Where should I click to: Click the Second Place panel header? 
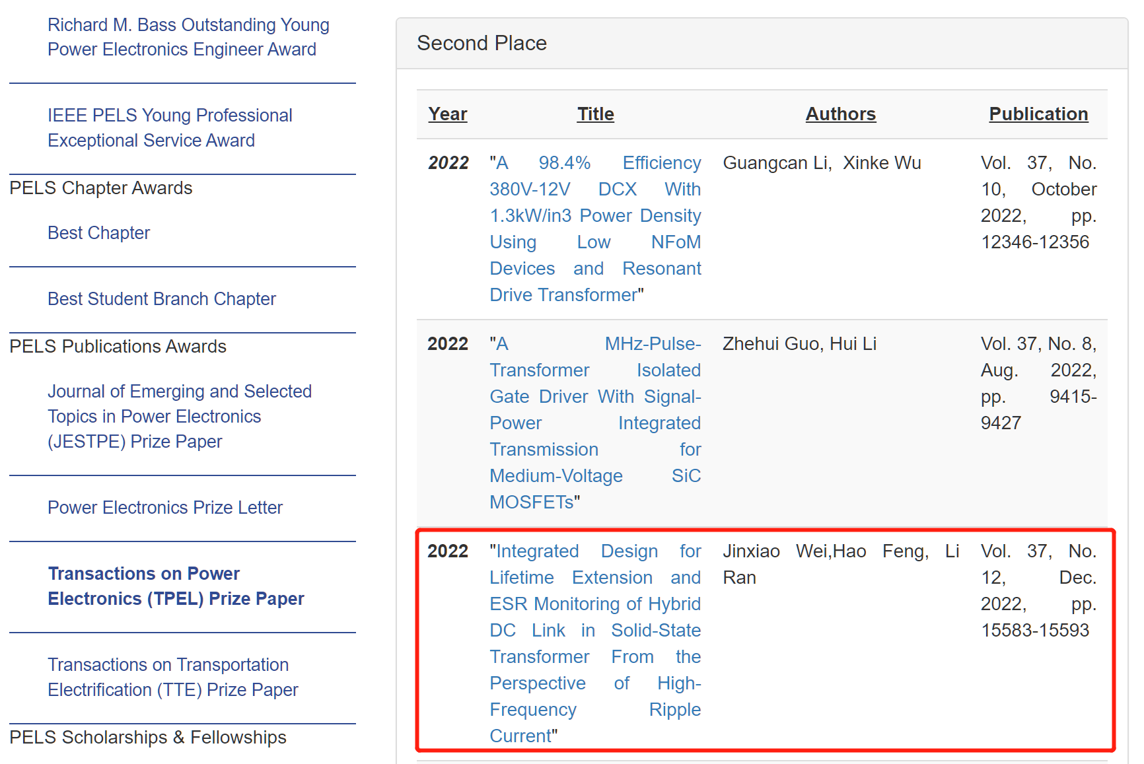[482, 44]
